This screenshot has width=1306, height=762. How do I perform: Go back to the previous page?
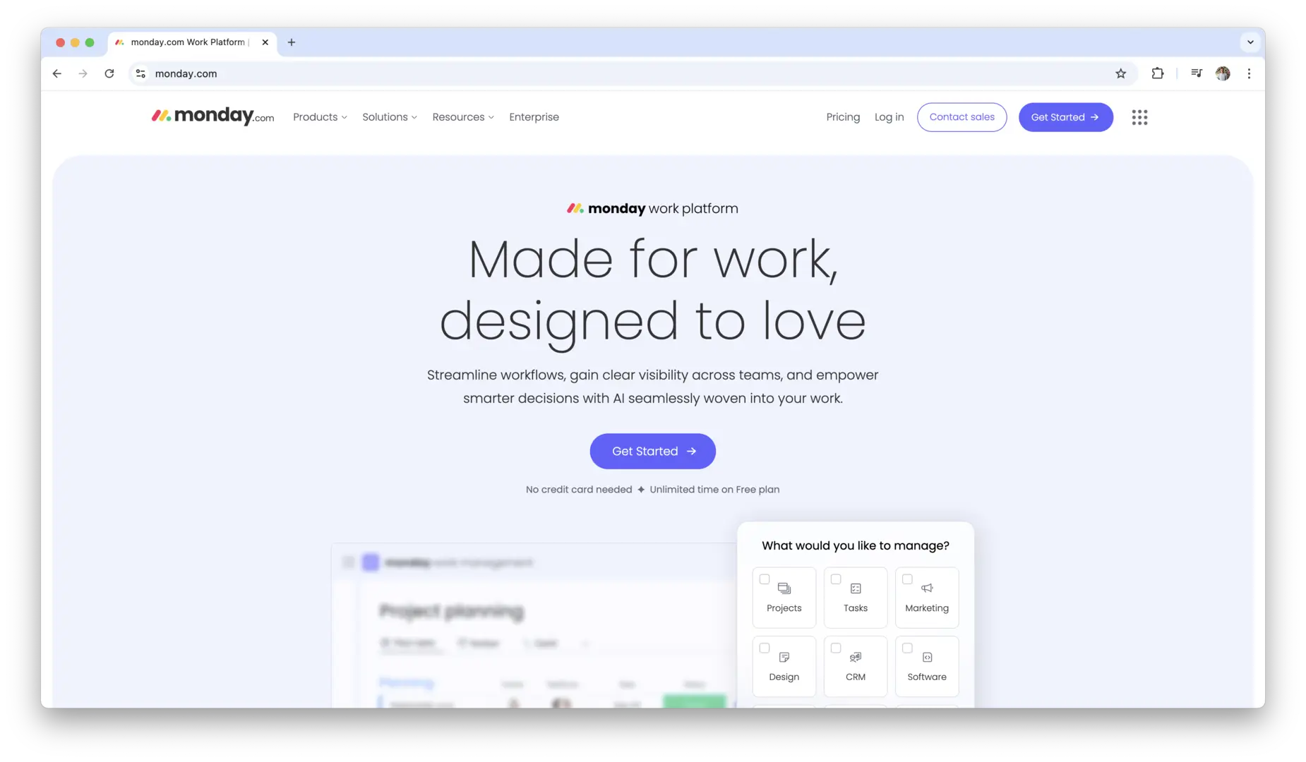point(57,73)
